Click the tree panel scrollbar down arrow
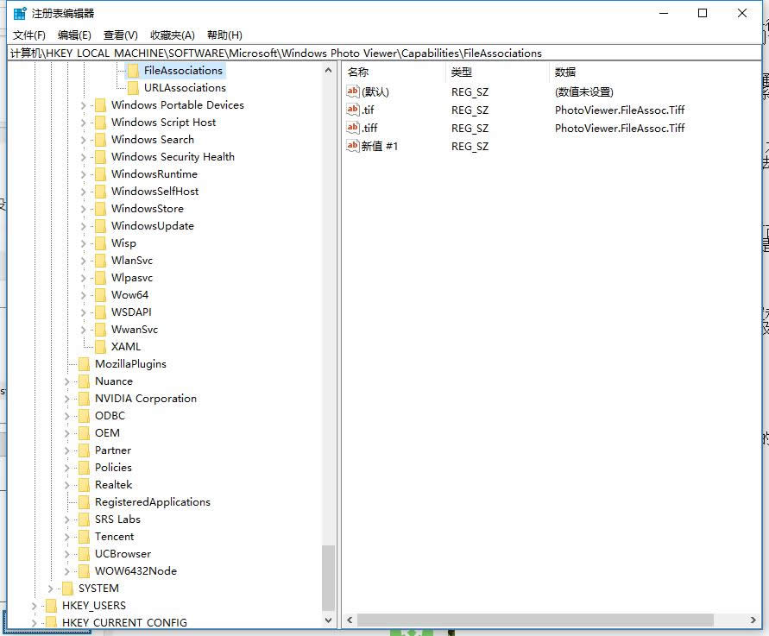Image resolution: width=769 pixels, height=636 pixels. [x=329, y=620]
